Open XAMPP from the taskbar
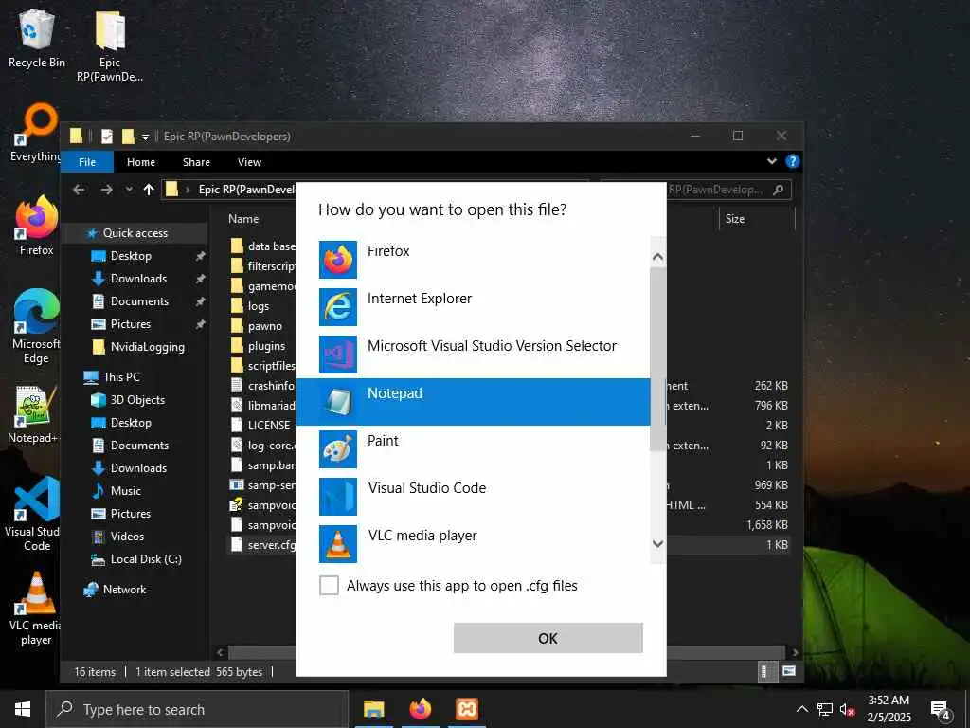970x728 pixels. [466, 709]
